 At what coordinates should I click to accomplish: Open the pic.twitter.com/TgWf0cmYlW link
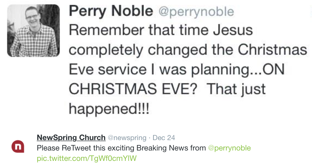(87, 158)
